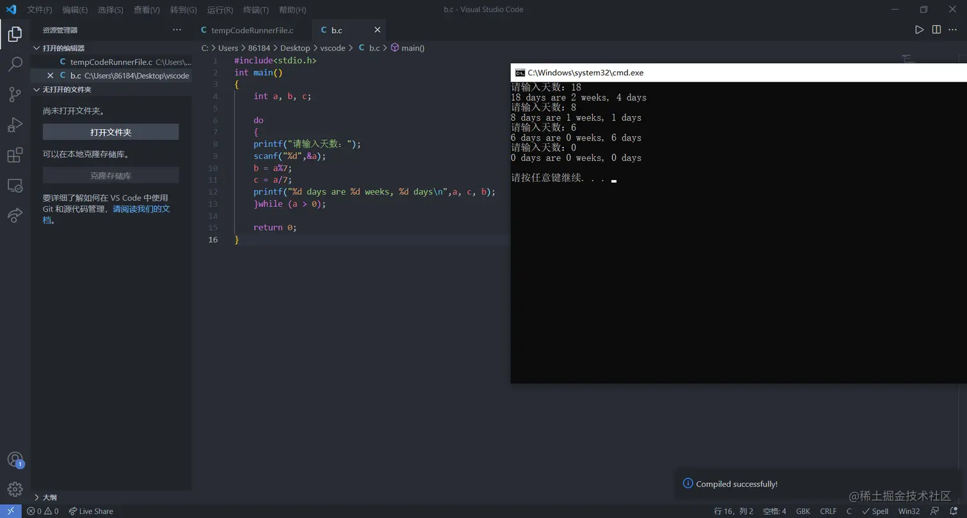This screenshot has height=518, width=967.
Task: Click code line 'return 0;' in editor
Action: coord(275,227)
